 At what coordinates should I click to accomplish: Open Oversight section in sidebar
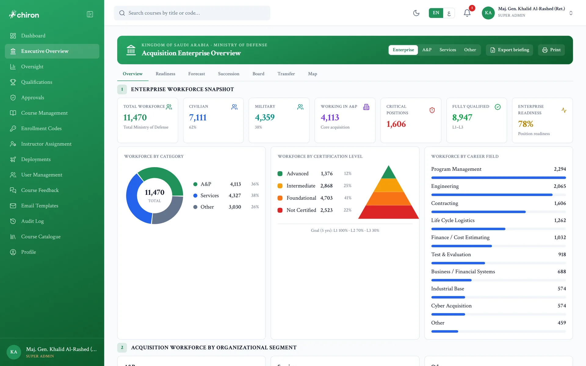click(52, 66)
